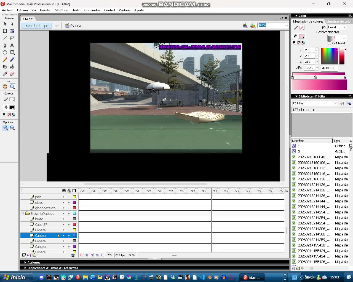Choose the Paint Bucket tool
353x282 pixels.
12,67
